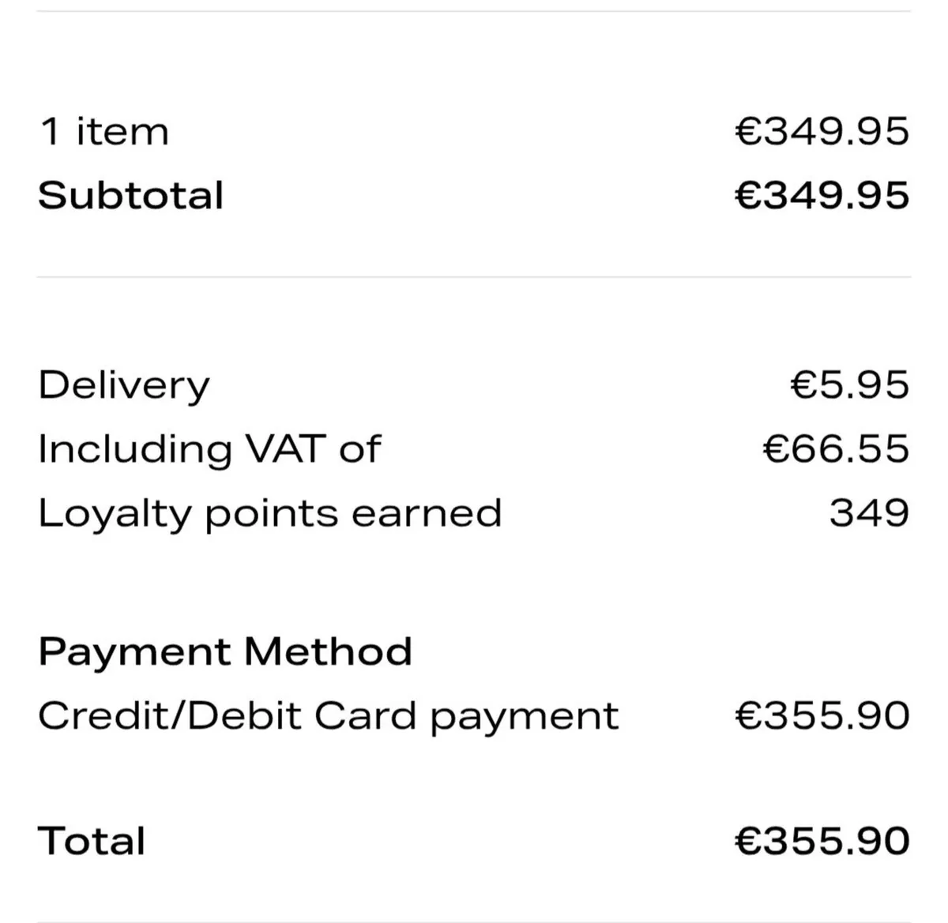
Task: Click the Payment Method heading
Action: coord(225,652)
